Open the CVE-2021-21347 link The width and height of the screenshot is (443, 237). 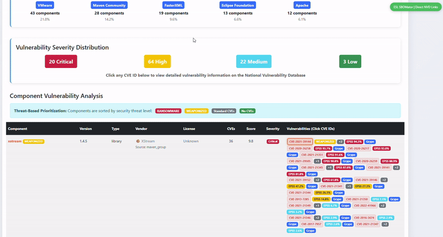pos(367,224)
